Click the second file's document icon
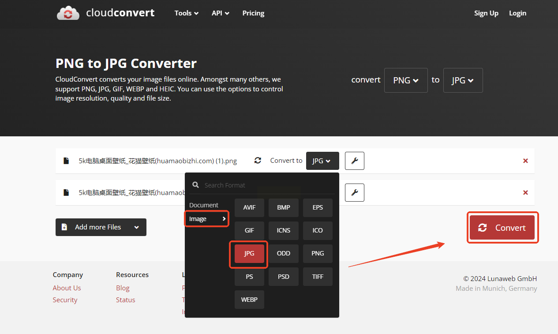 (66, 192)
